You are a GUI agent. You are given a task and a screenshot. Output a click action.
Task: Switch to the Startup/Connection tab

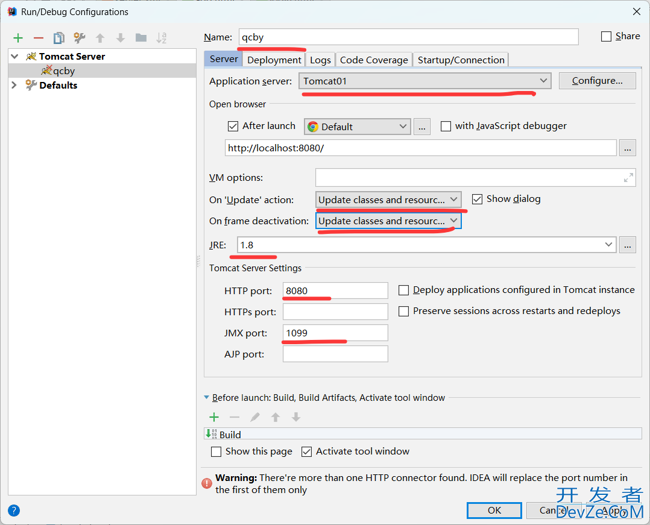coord(461,60)
